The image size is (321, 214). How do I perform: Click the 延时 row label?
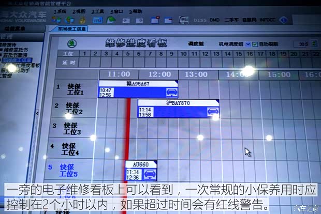68,63
